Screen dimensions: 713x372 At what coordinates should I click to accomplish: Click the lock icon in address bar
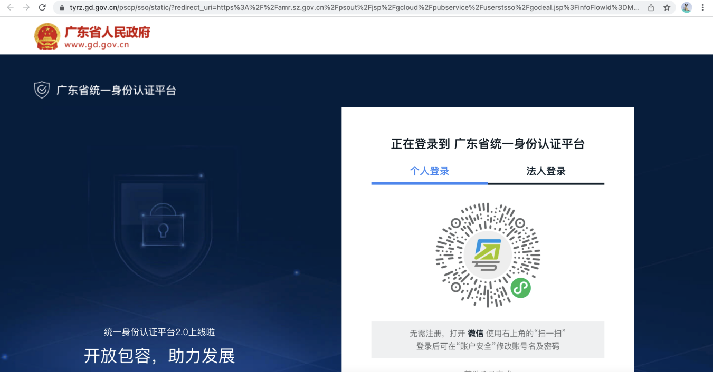(62, 8)
